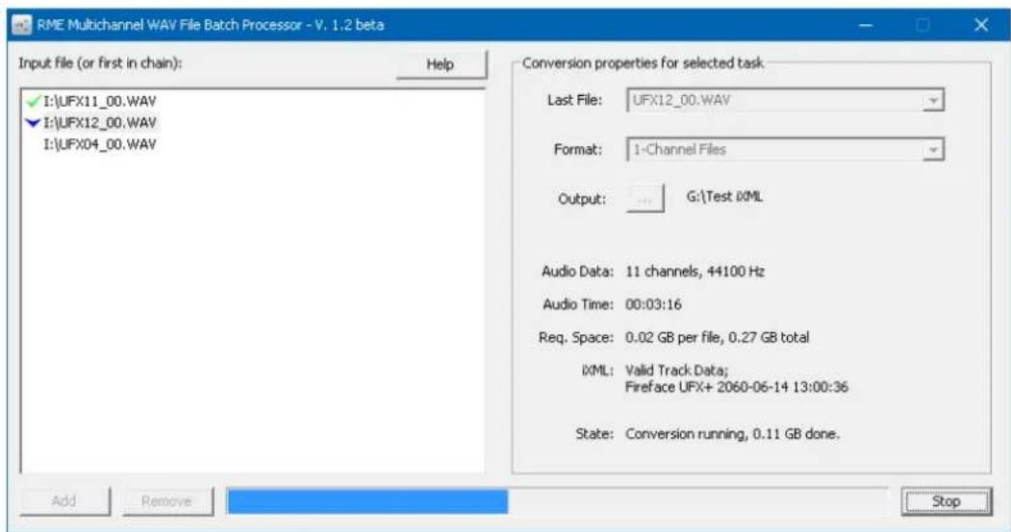Browse for output folder with the ... button
Screen dimensions: 1011x532
coord(645,198)
